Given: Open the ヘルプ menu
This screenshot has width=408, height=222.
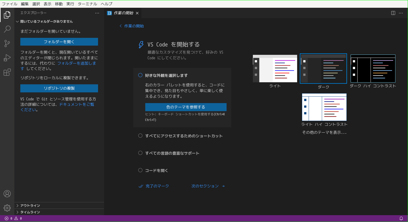Looking at the screenshot, I should [107, 4].
